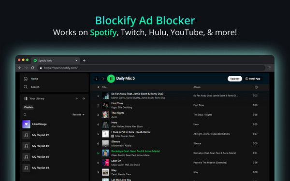Image resolution: width=290 pixels, height=181 pixels.
Task: Select the Playlists filter chip
Action: 29,107
